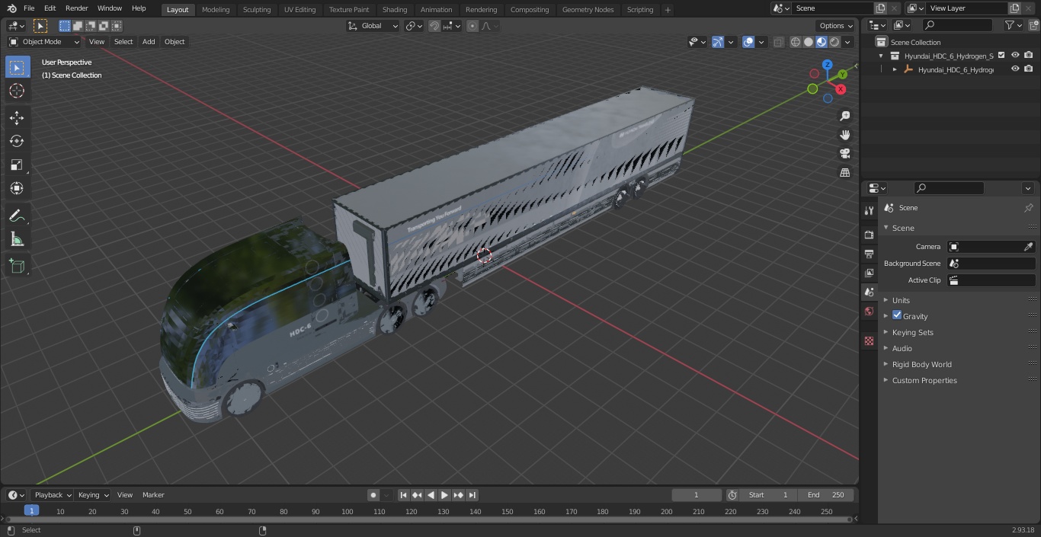This screenshot has width=1041, height=537.
Task: Jump to the timeline end frame
Action: pos(472,495)
